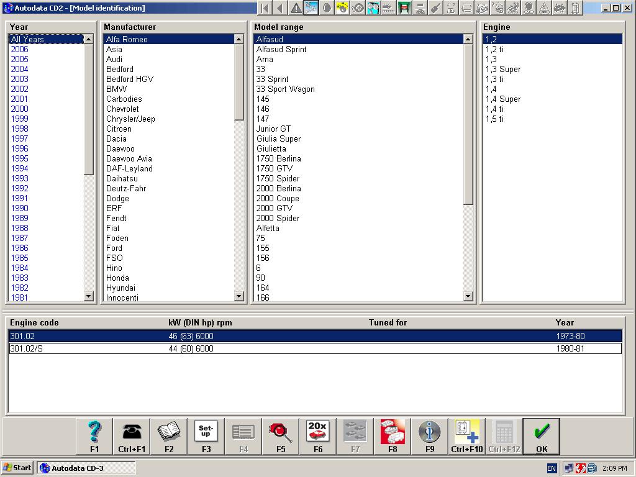
Task: Click the greyed F4 list icon
Action: tap(243, 437)
